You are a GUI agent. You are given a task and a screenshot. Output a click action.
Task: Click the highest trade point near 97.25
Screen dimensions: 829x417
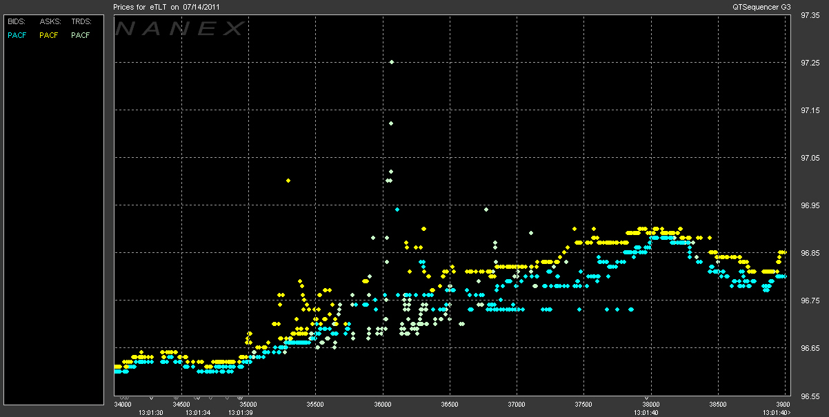point(391,62)
